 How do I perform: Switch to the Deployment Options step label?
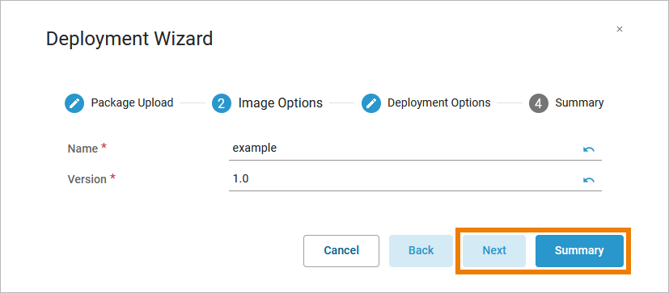[439, 103]
